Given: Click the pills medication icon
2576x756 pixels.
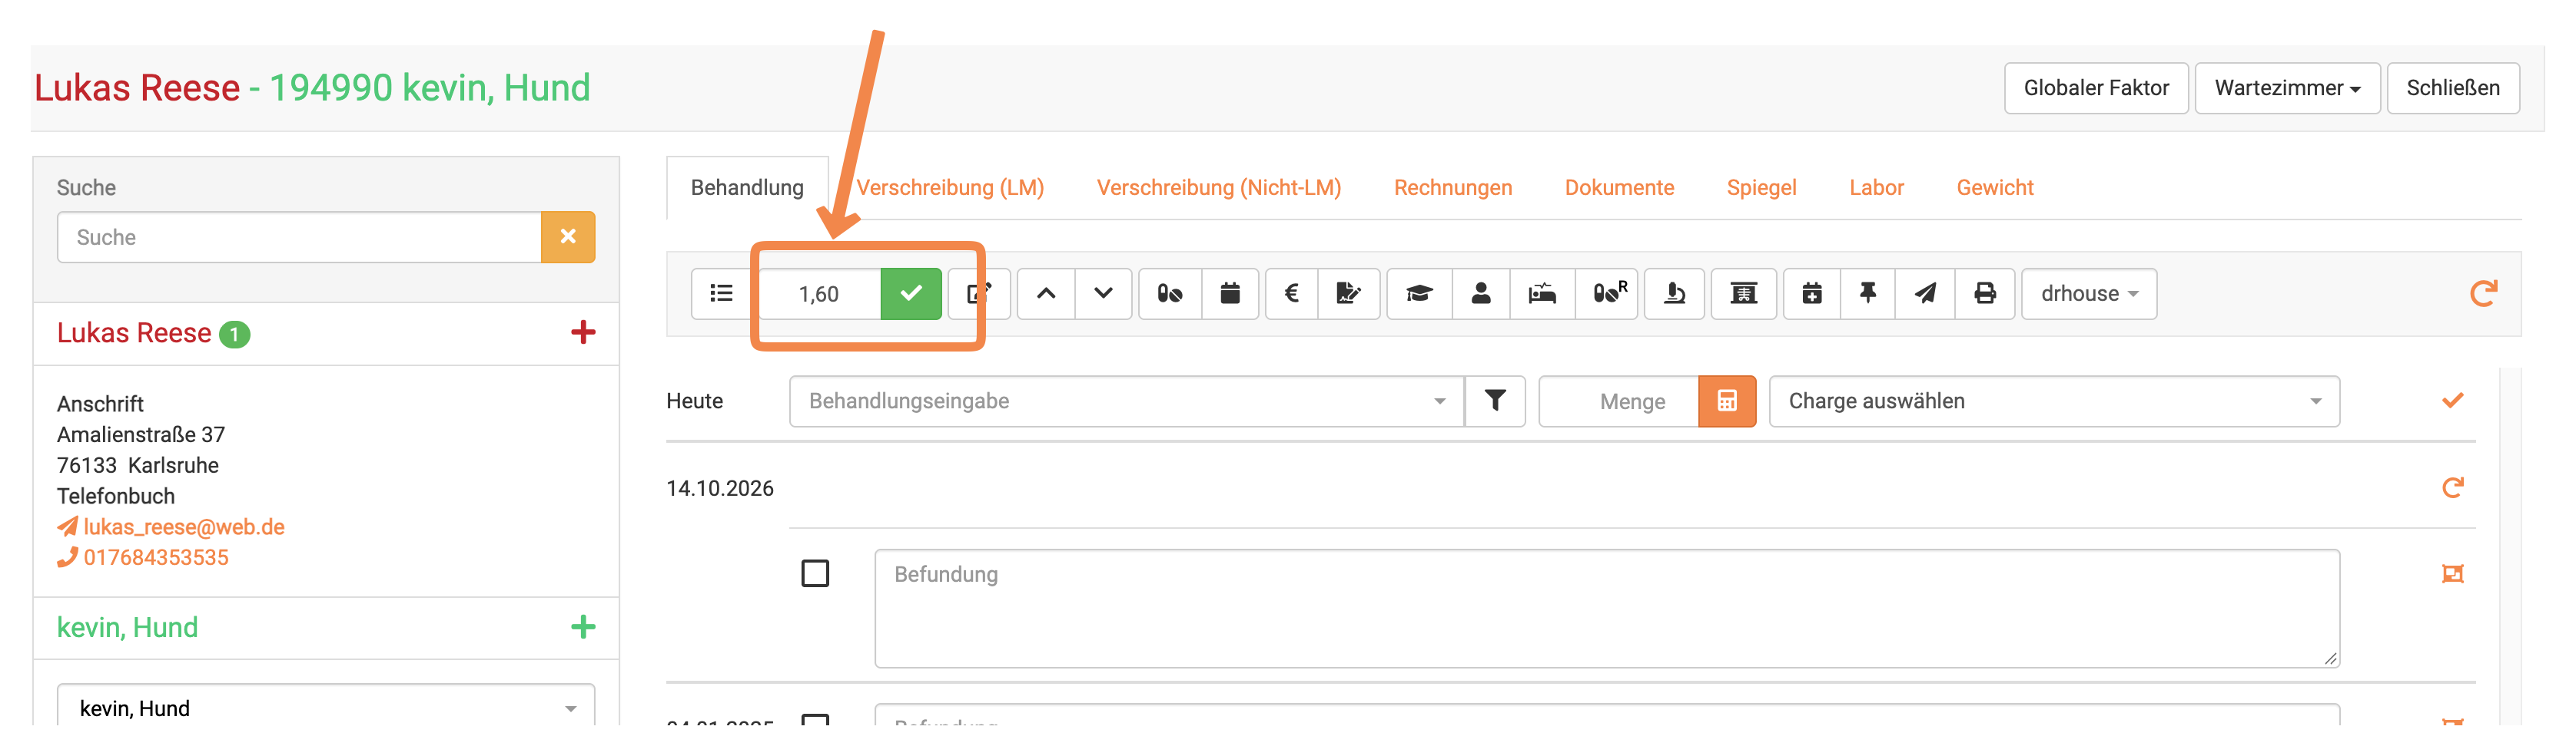Looking at the screenshot, I should (1170, 294).
